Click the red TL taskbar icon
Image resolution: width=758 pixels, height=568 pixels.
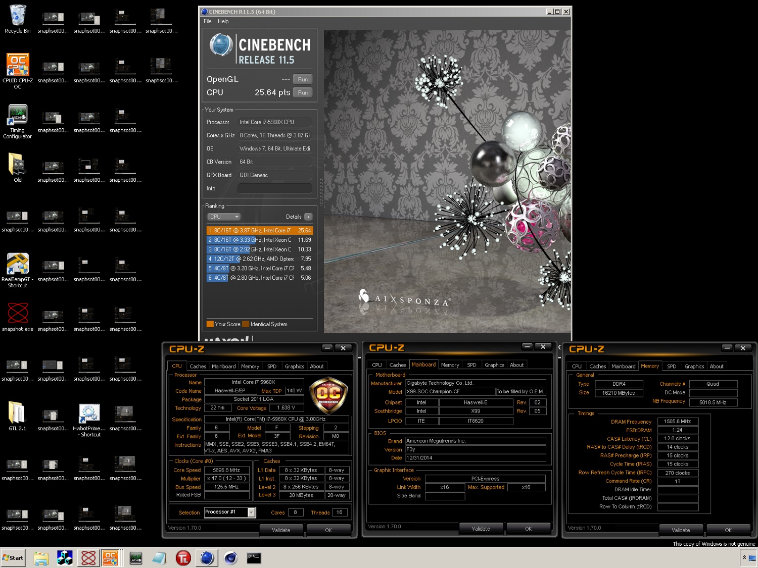pyautogui.click(x=183, y=558)
